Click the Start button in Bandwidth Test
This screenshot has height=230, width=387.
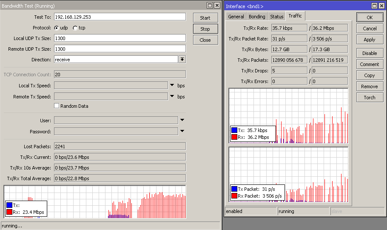205,18
